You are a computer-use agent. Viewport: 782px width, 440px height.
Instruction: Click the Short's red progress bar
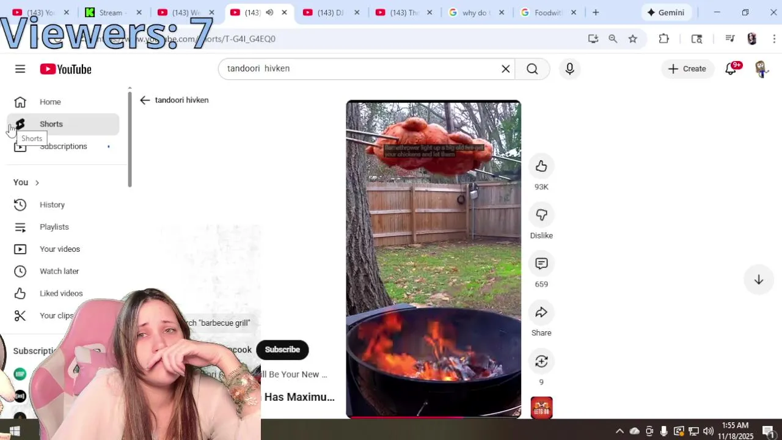tap(434, 417)
